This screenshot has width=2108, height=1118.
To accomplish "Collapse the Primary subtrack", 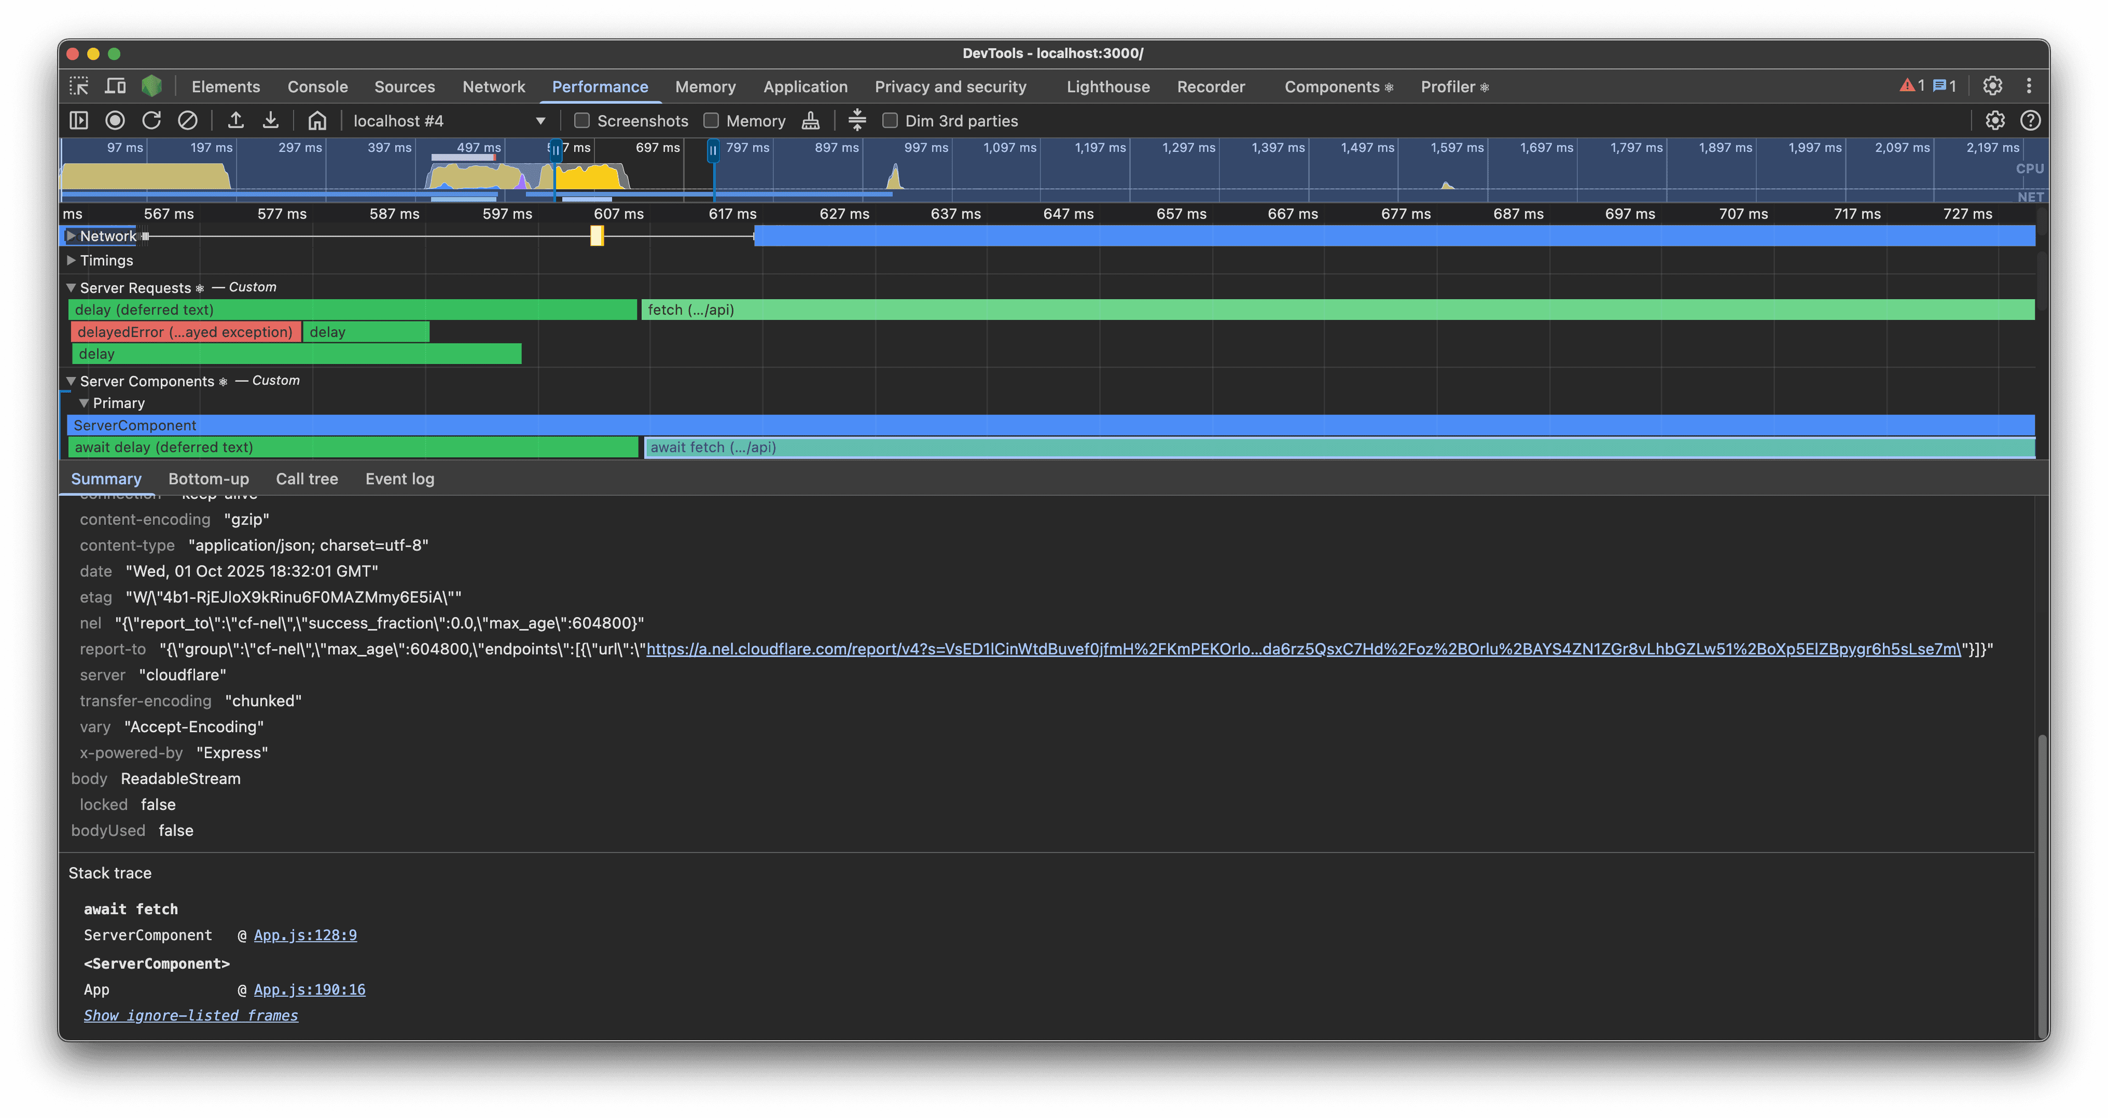I will click(83, 403).
